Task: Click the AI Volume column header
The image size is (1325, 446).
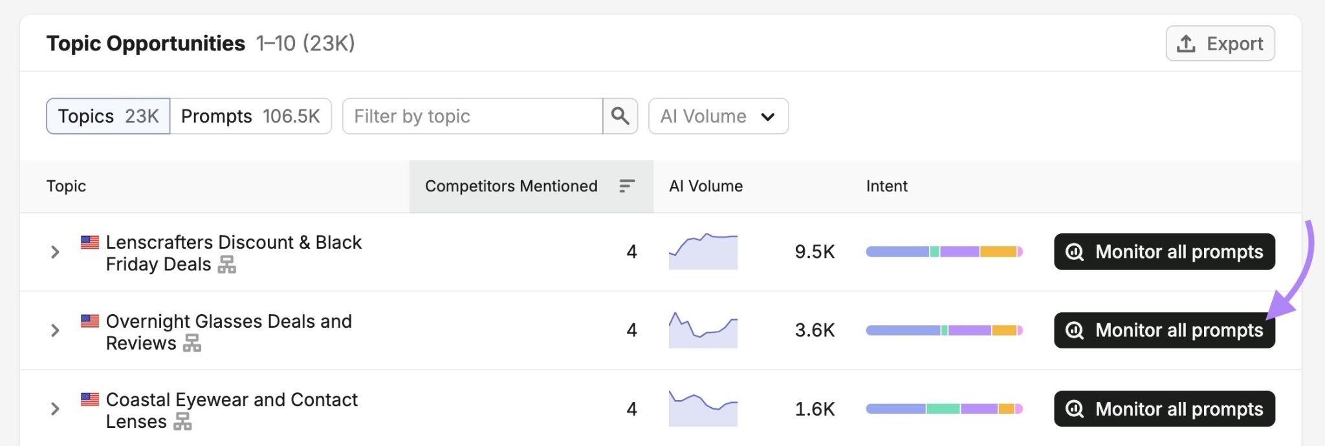Action: coord(706,186)
